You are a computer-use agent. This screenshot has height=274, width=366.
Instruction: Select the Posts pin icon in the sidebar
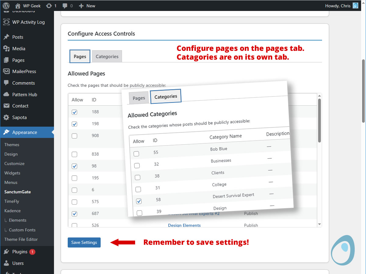point(7,37)
